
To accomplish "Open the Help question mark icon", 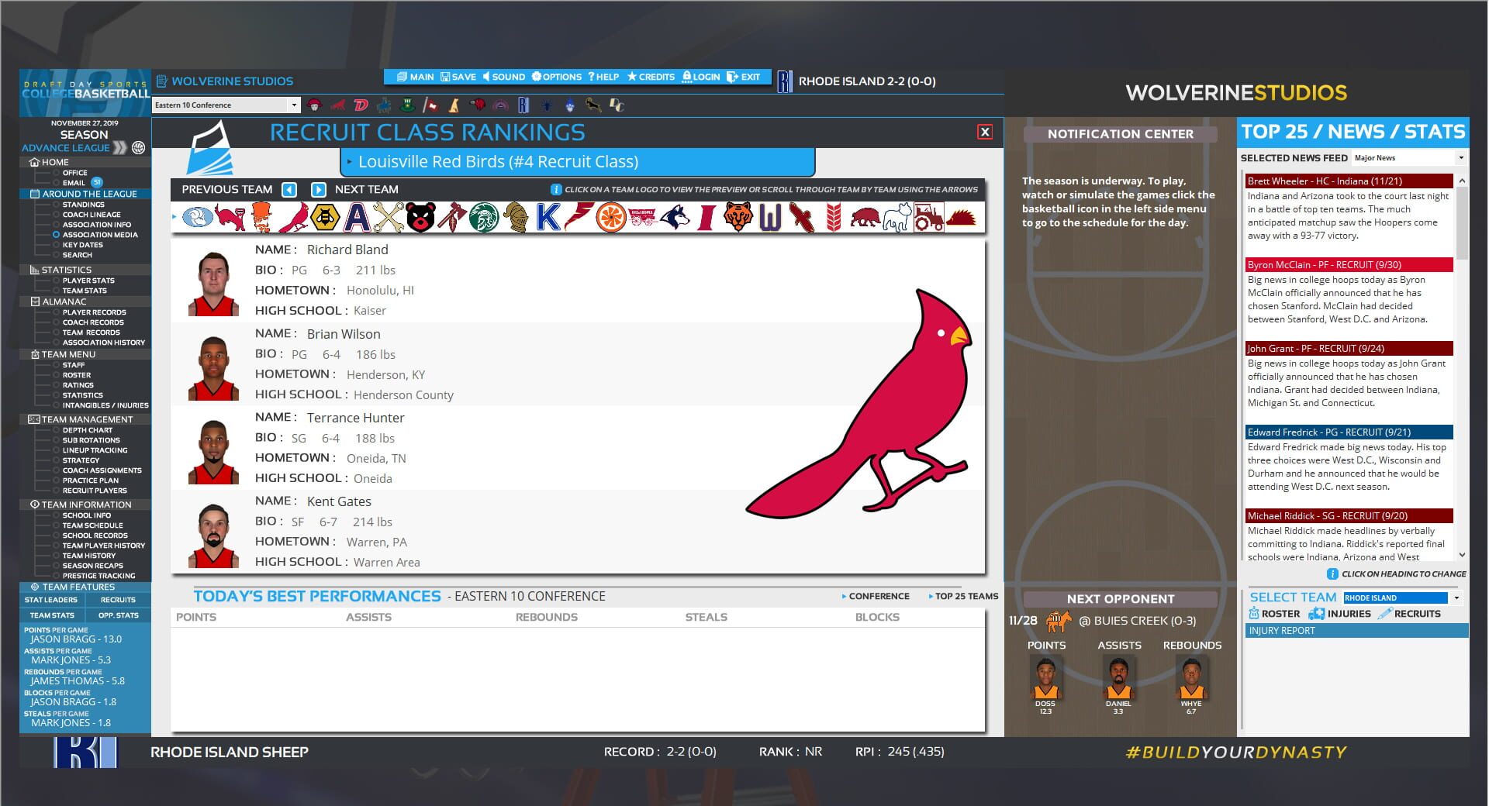I will click(x=592, y=77).
